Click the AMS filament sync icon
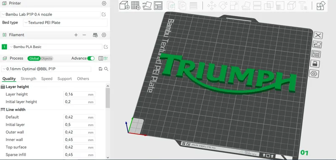 coord(95,35)
